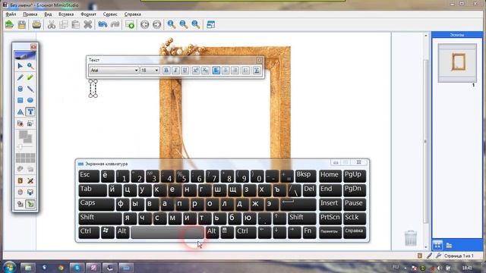
Task: Click the Bksp key on screen keyboard
Action: (x=305, y=175)
